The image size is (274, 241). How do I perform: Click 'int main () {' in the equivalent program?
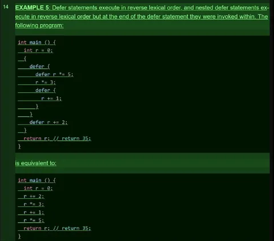coord(37,180)
